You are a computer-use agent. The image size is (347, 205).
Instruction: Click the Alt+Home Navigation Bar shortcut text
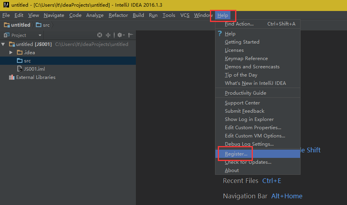point(287,196)
